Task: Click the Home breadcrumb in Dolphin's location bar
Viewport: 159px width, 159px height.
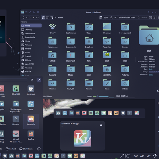Action: 60,17
